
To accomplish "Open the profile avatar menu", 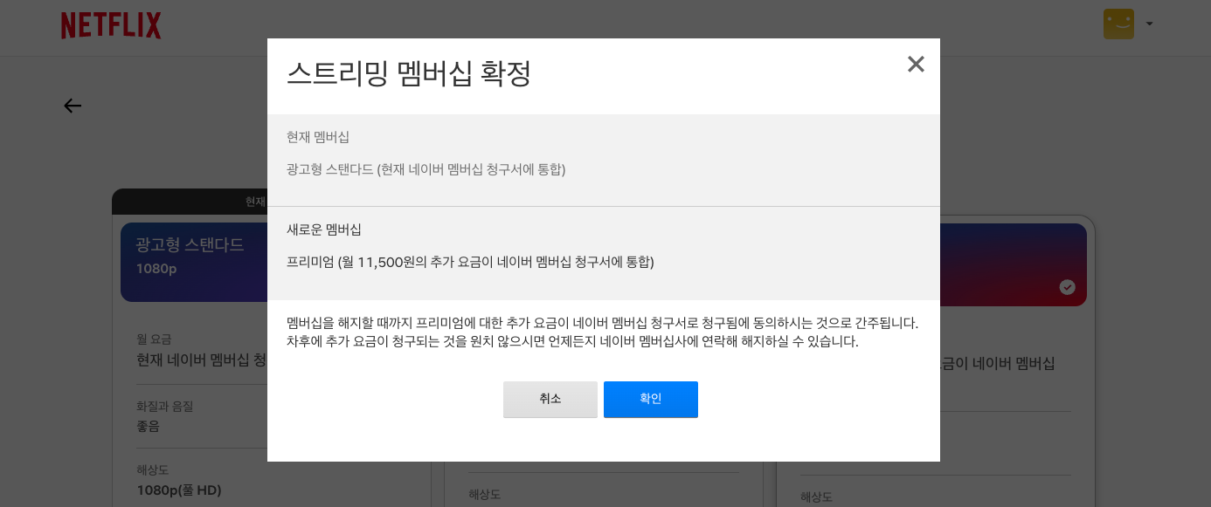I will [1118, 24].
